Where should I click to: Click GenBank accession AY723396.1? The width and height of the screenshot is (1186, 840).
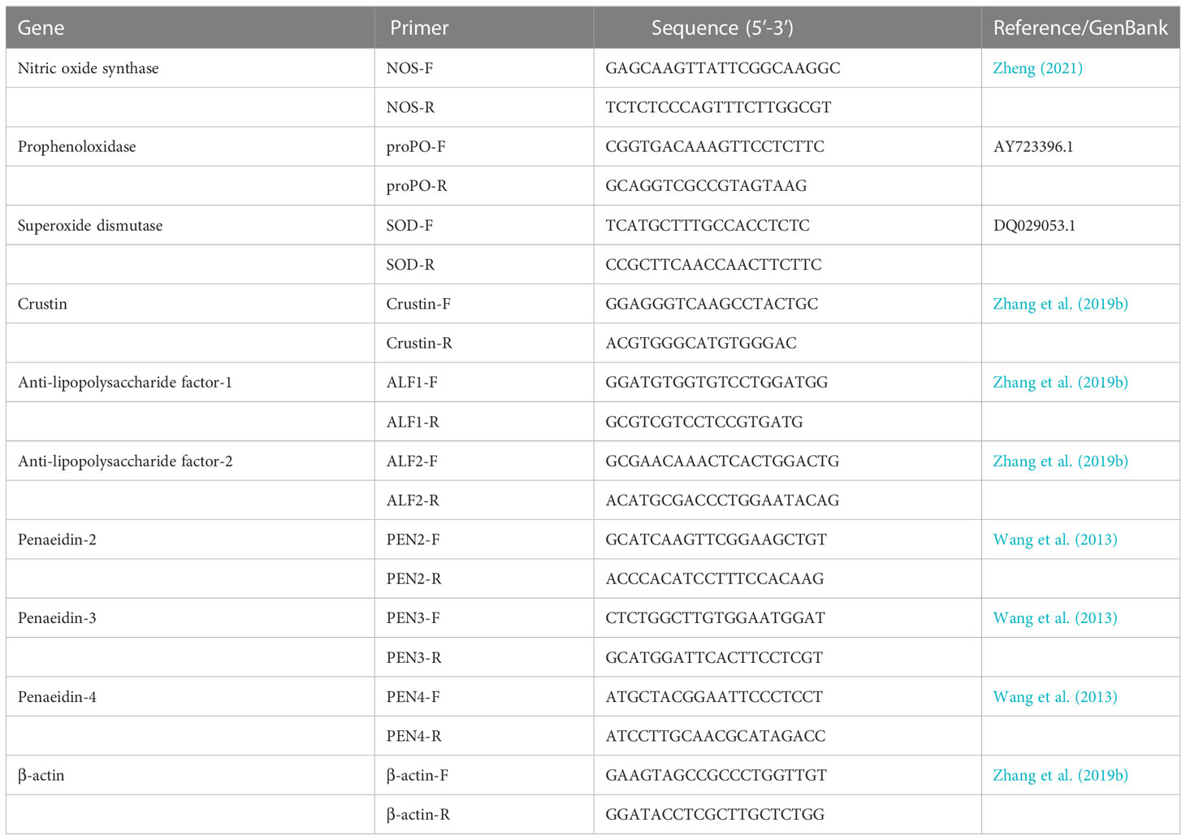tap(1033, 147)
